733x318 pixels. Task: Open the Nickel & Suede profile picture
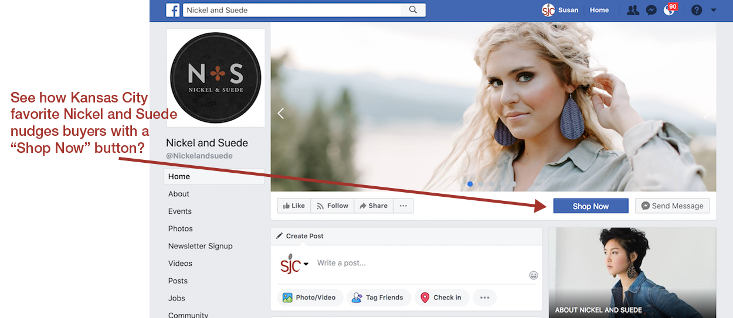[x=216, y=78]
